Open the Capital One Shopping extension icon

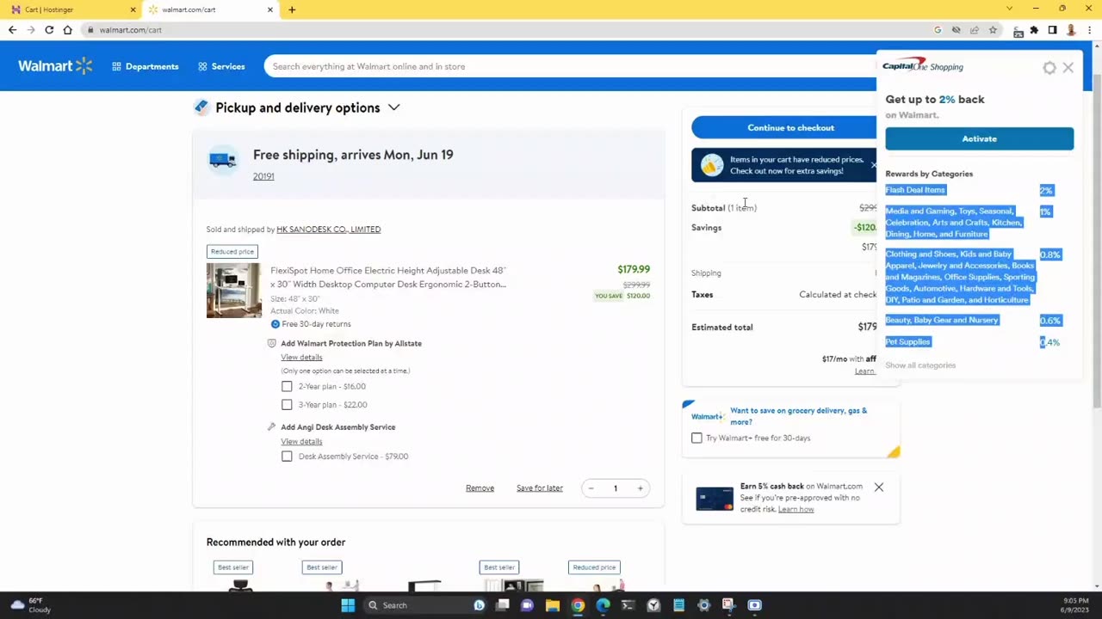click(x=1018, y=31)
